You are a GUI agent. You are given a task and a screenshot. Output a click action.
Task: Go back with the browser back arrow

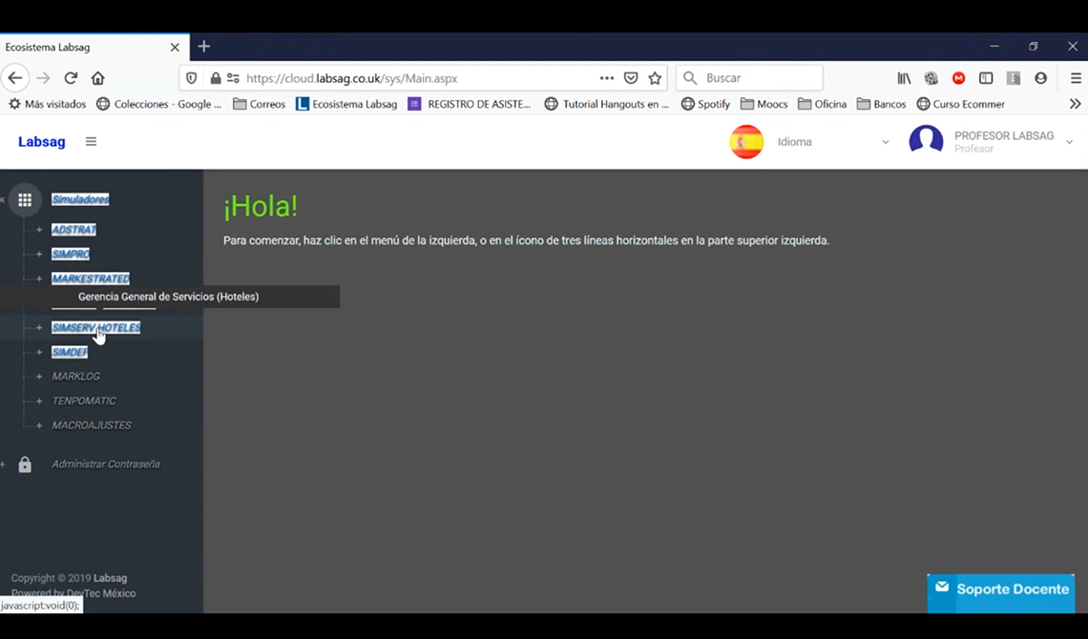[x=15, y=78]
